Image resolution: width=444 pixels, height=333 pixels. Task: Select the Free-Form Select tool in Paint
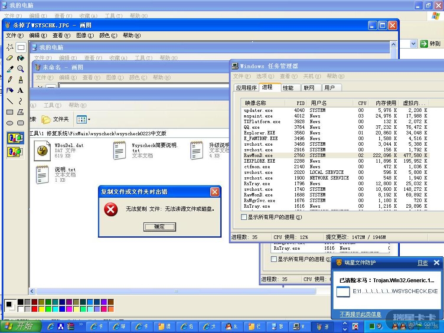[x=10, y=47]
